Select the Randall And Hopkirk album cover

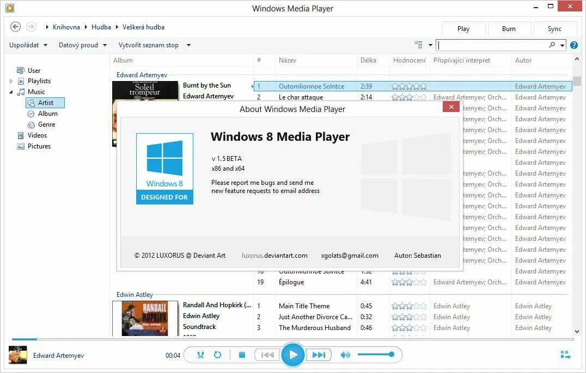(x=145, y=319)
